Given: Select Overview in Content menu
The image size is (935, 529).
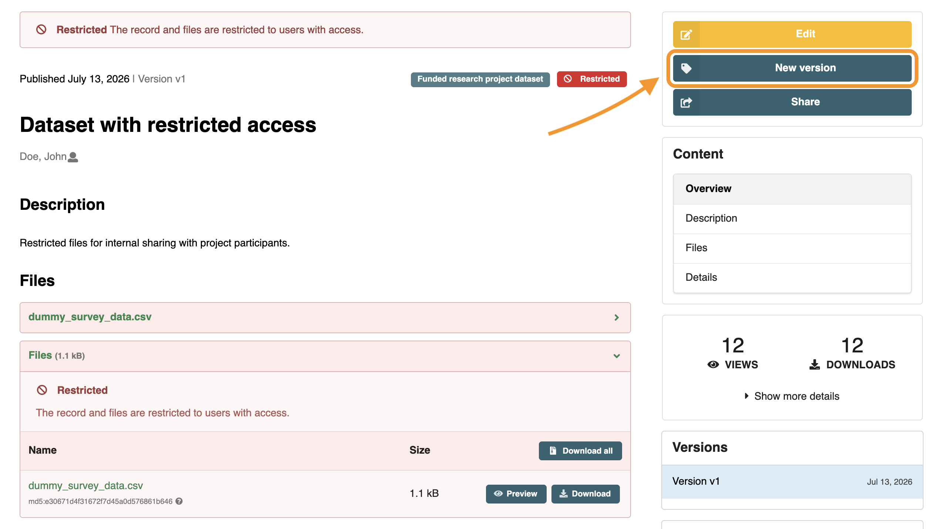Looking at the screenshot, I should 792,189.
